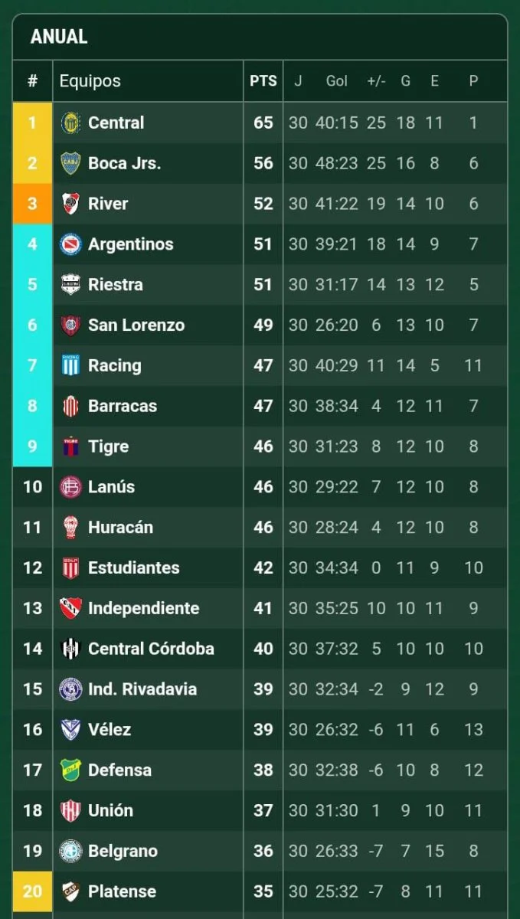
Task: Click the yellow position 1 marker
Action: (x=32, y=123)
